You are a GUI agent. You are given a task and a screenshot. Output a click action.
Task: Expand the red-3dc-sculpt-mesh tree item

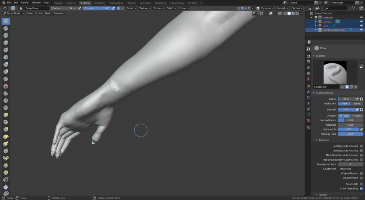[316, 30]
